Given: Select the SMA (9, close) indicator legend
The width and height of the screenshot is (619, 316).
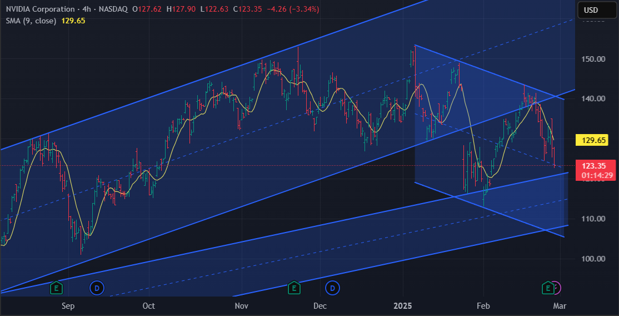Looking at the screenshot, I should (x=31, y=21).
